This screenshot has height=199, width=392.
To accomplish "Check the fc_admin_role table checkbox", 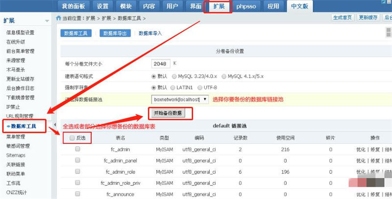I will pyautogui.click(x=77, y=172).
